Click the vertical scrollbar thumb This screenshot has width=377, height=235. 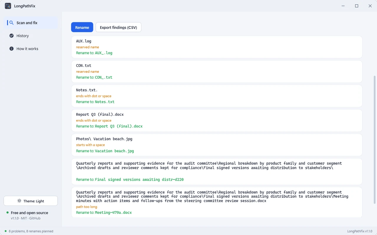(375, 140)
